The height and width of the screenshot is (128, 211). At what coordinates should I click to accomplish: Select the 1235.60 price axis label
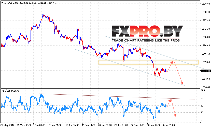pos(206,62)
